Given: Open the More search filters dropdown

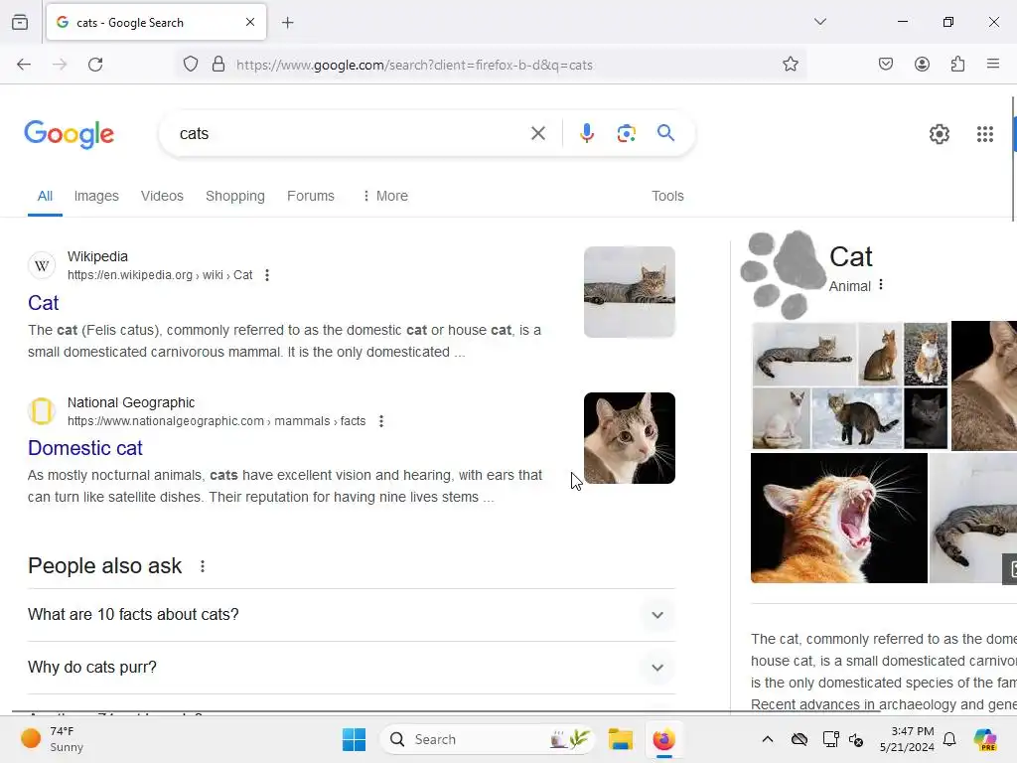Looking at the screenshot, I should tap(384, 196).
